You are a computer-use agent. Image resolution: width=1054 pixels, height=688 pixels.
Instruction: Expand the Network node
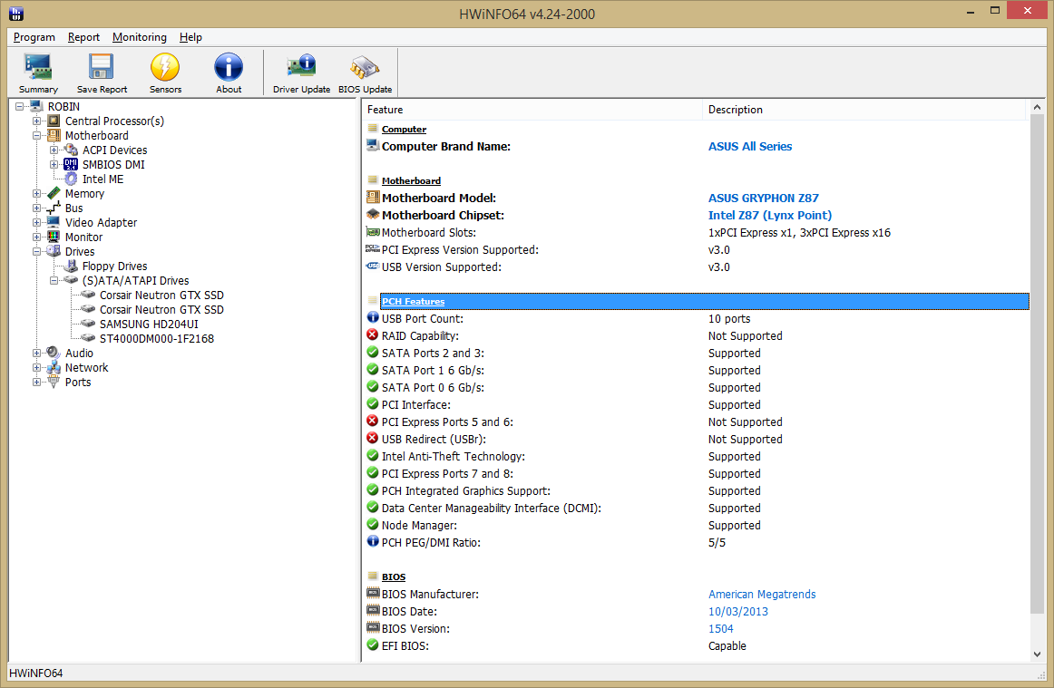(x=37, y=367)
